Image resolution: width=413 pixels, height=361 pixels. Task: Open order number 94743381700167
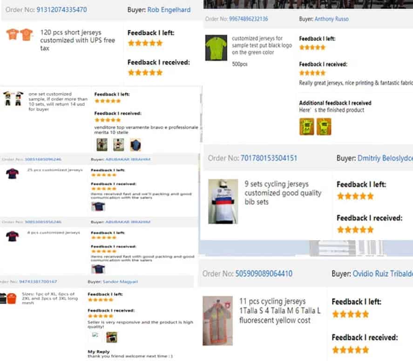click(38, 281)
